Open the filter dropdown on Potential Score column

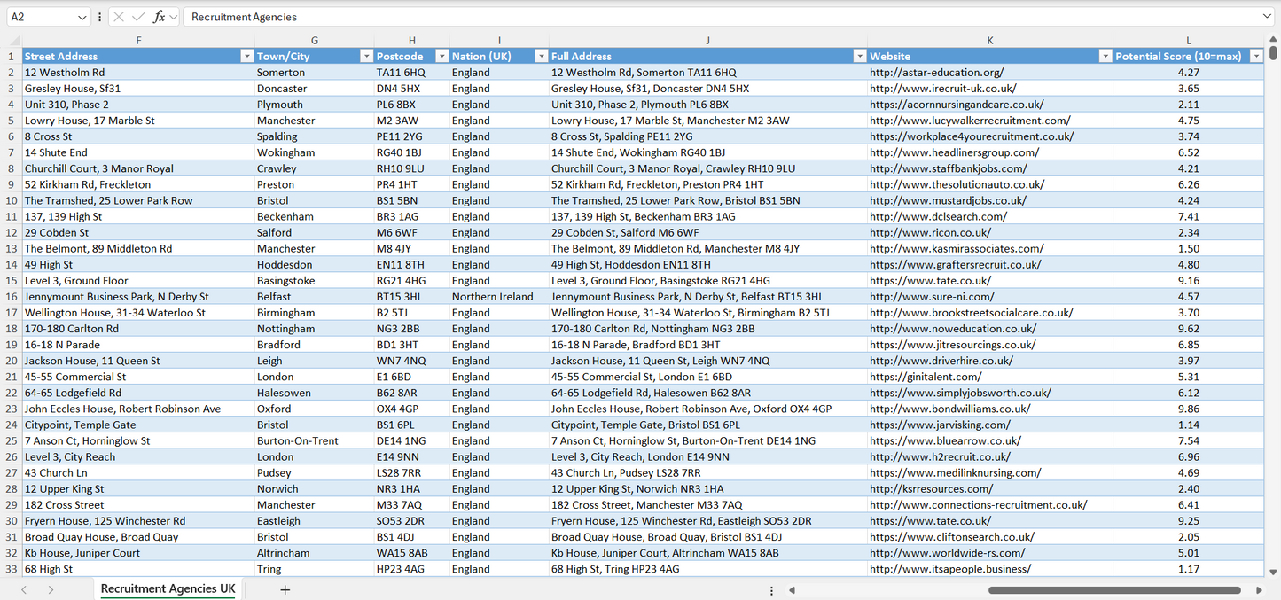click(1256, 55)
